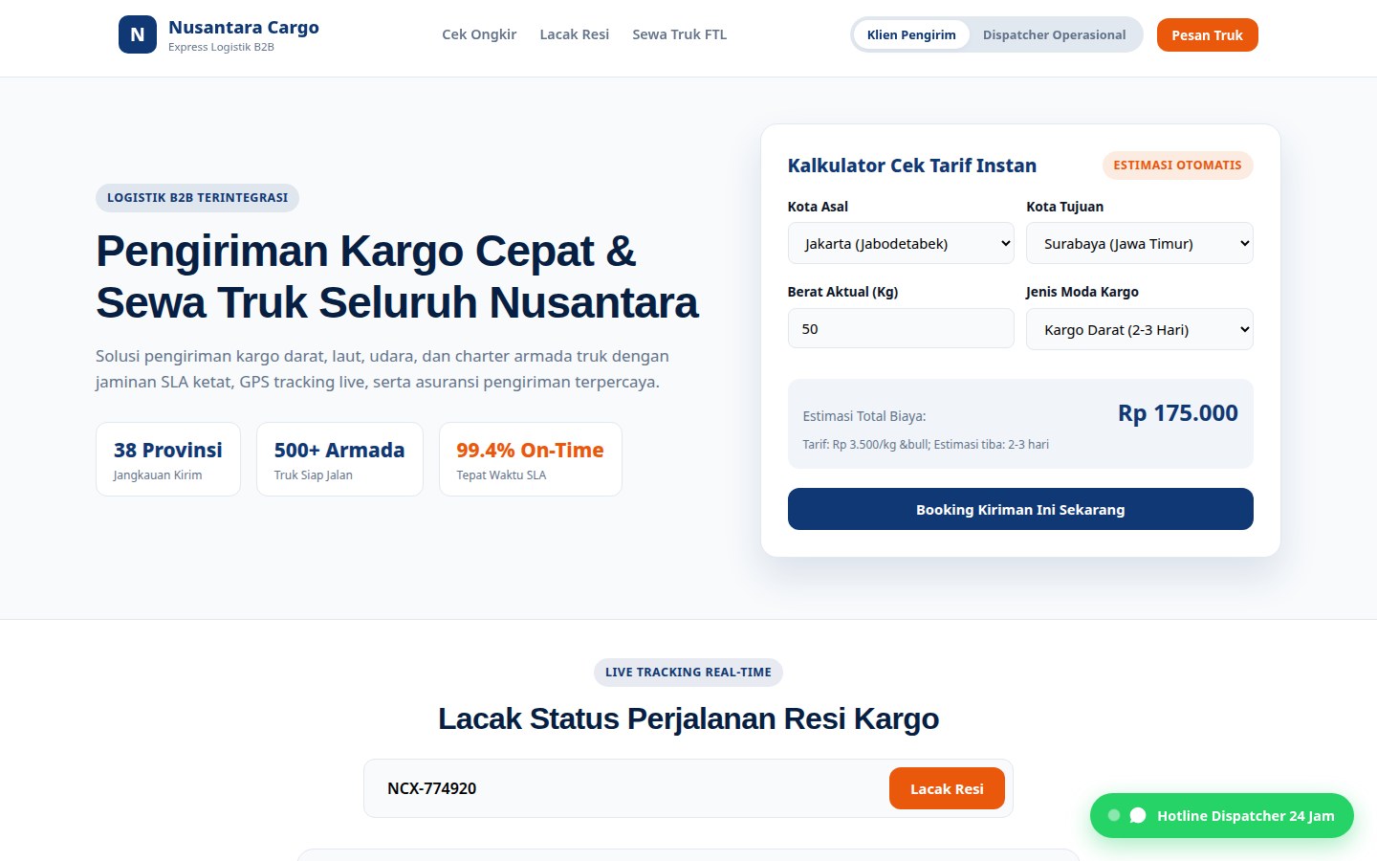Screen dimensions: 1377x861
Task: Click the 38 Provinsi stat card
Action: 168,459
